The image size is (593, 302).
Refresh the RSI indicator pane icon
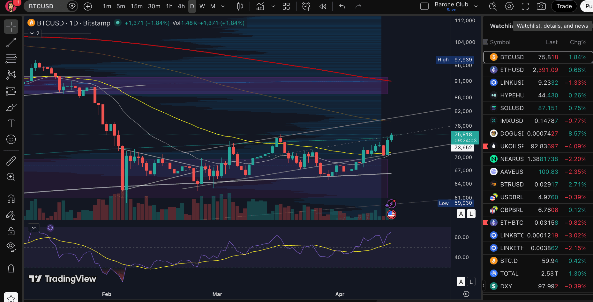[50, 228]
